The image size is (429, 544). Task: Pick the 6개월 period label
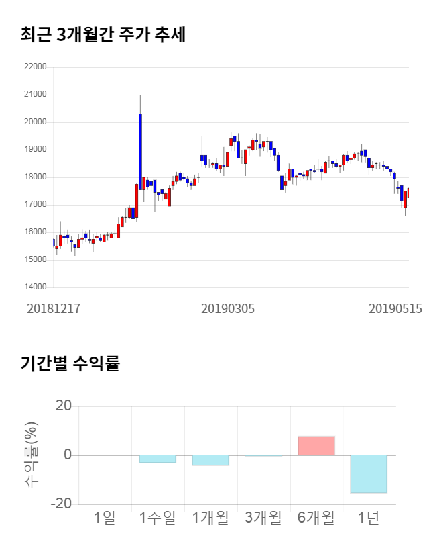[316, 518]
